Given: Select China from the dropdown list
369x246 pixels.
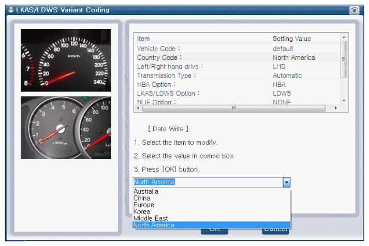Looking at the screenshot, I should click(x=142, y=198).
